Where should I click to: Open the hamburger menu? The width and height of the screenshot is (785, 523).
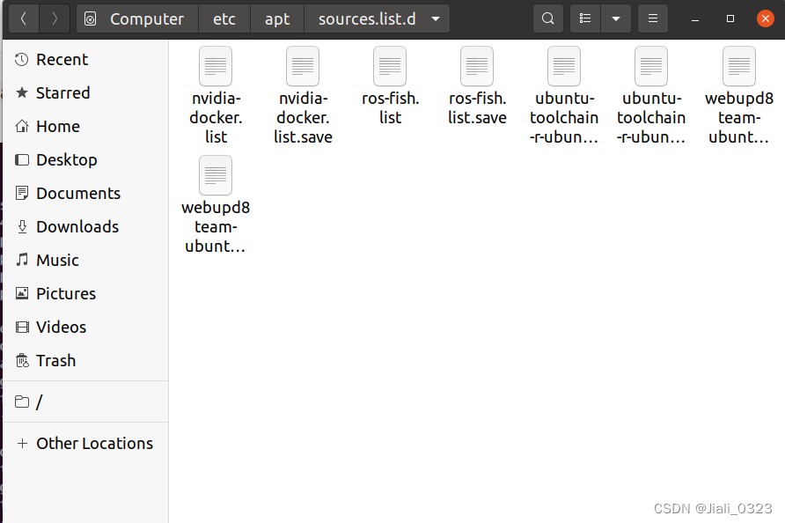[652, 18]
